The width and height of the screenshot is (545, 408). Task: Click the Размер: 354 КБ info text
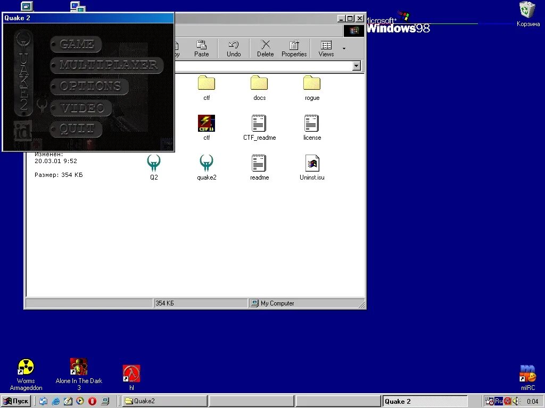pos(59,175)
